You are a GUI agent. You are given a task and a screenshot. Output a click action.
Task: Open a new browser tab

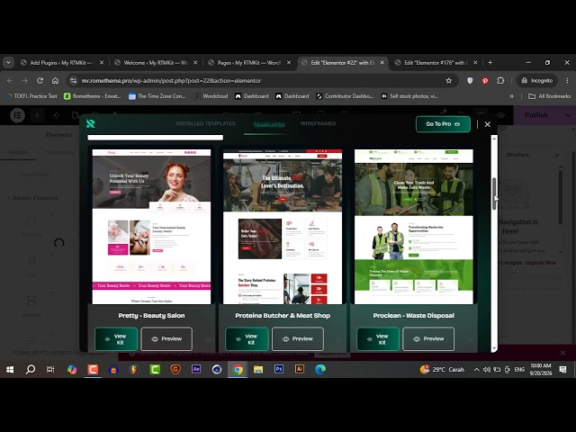click(490, 63)
